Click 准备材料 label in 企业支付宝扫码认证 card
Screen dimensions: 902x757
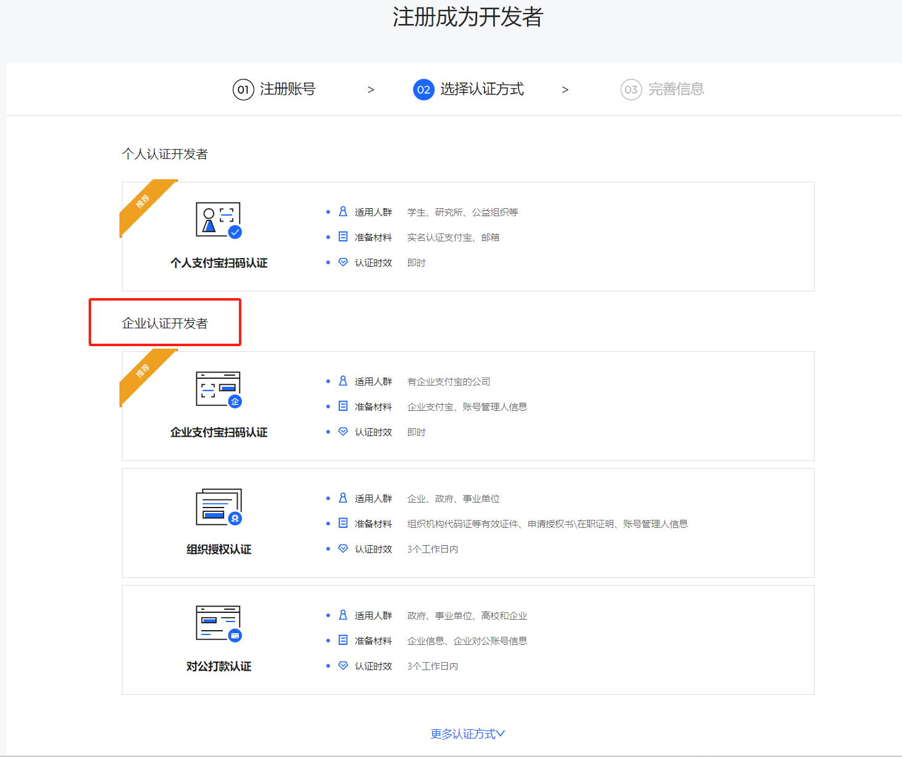click(x=373, y=407)
